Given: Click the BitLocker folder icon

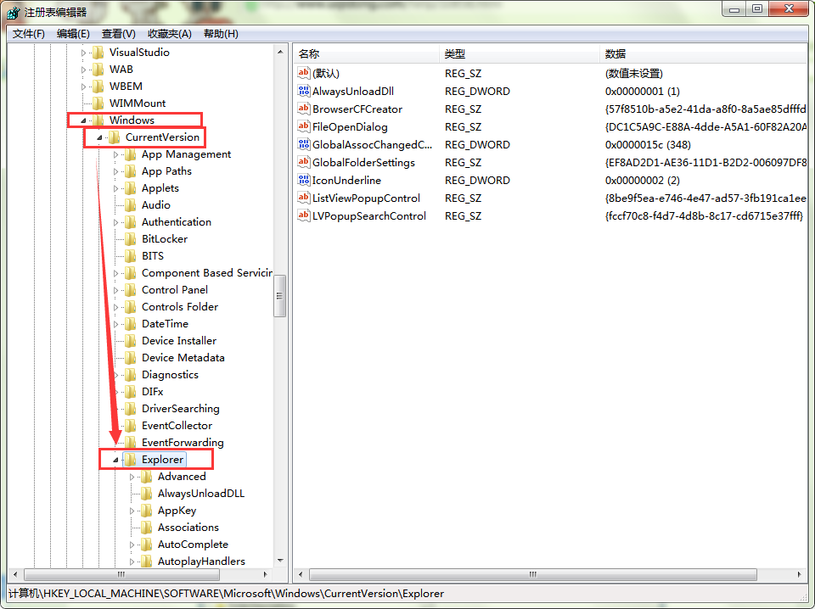Looking at the screenshot, I should click(x=130, y=239).
